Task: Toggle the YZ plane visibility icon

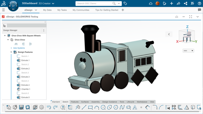Action: click(23, 44)
